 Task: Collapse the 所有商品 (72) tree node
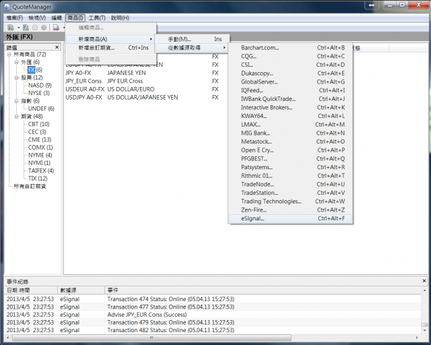click(x=9, y=55)
